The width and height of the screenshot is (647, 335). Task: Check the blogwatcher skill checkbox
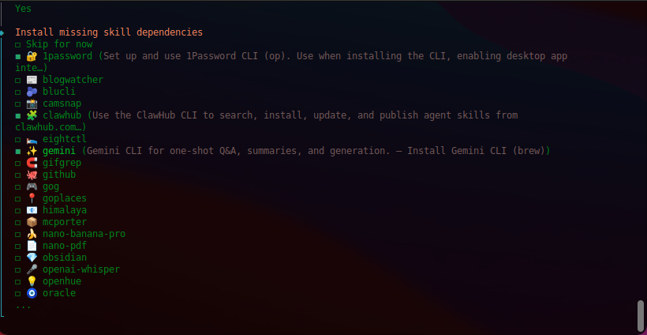pos(17,80)
